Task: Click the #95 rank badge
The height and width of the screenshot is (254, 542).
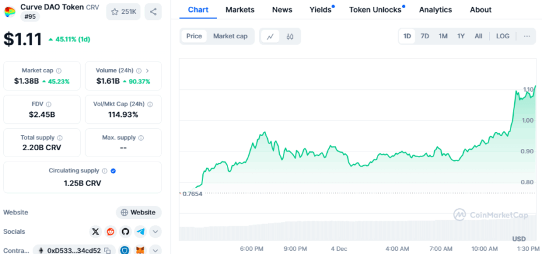Action: click(x=30, y=16)
